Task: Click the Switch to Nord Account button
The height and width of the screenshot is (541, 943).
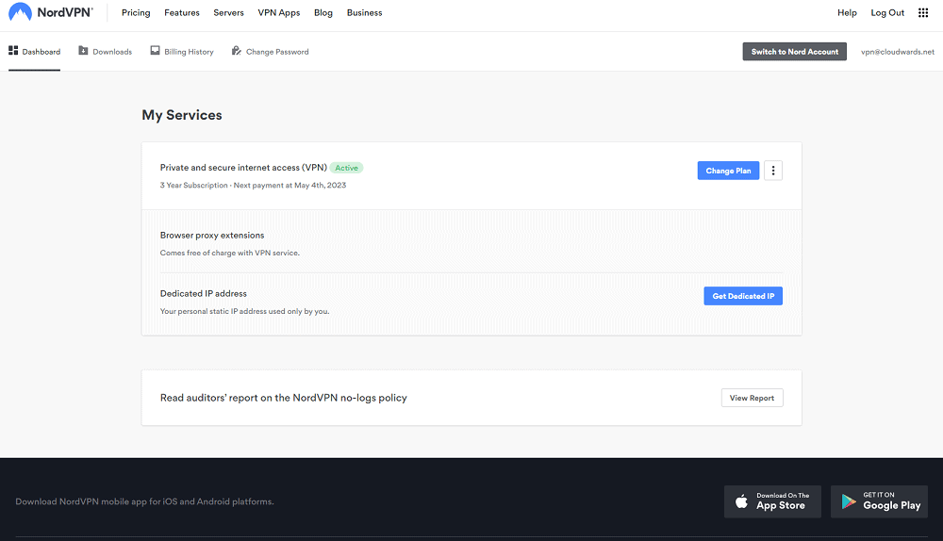Action: point(794,52)
